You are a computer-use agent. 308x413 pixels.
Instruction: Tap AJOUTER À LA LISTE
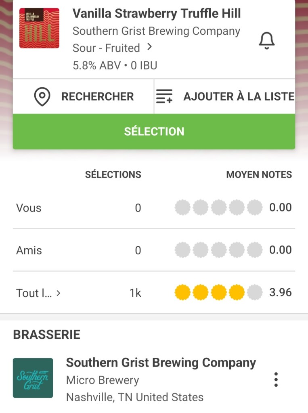tap(239, 97)
